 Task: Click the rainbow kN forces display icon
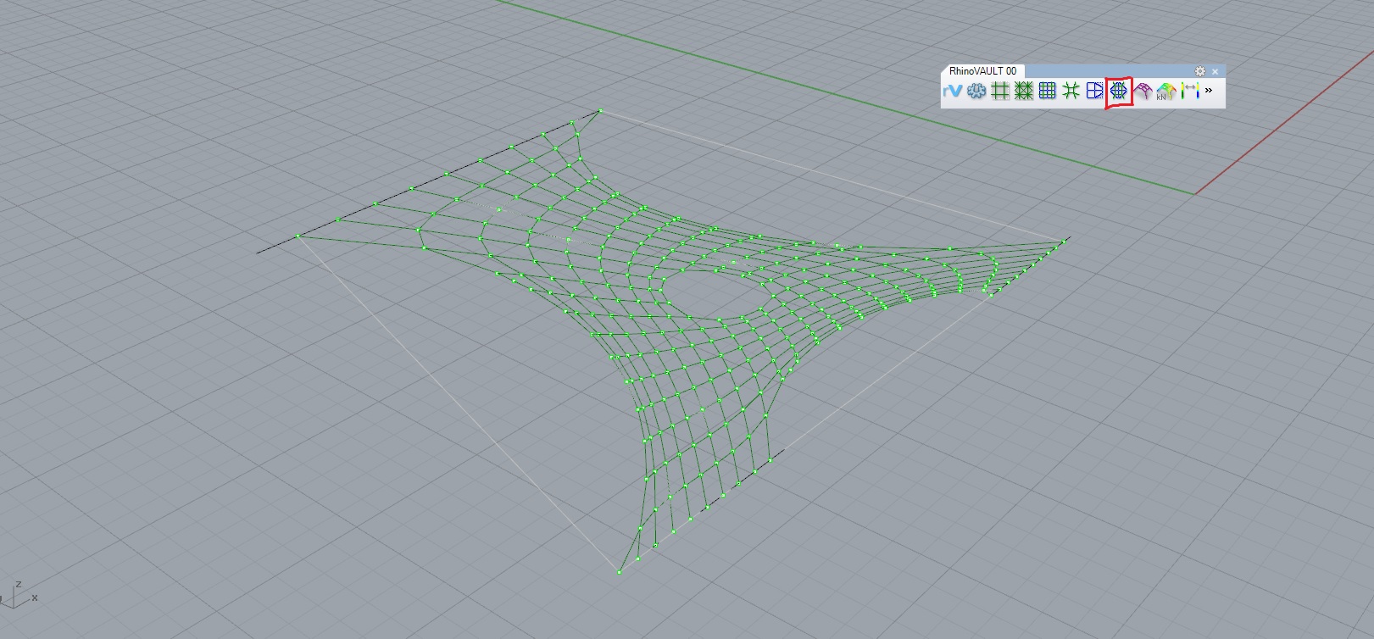[x=1166, y=91]
